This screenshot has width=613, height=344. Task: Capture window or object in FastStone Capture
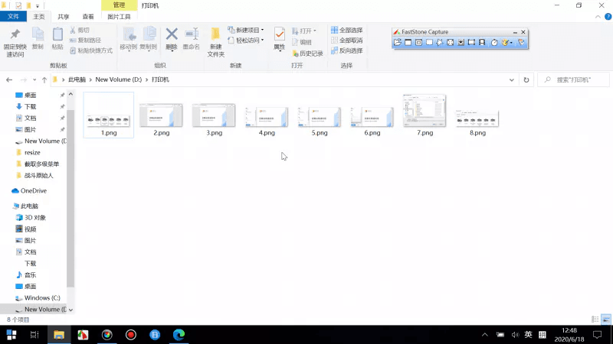[418, 42]
